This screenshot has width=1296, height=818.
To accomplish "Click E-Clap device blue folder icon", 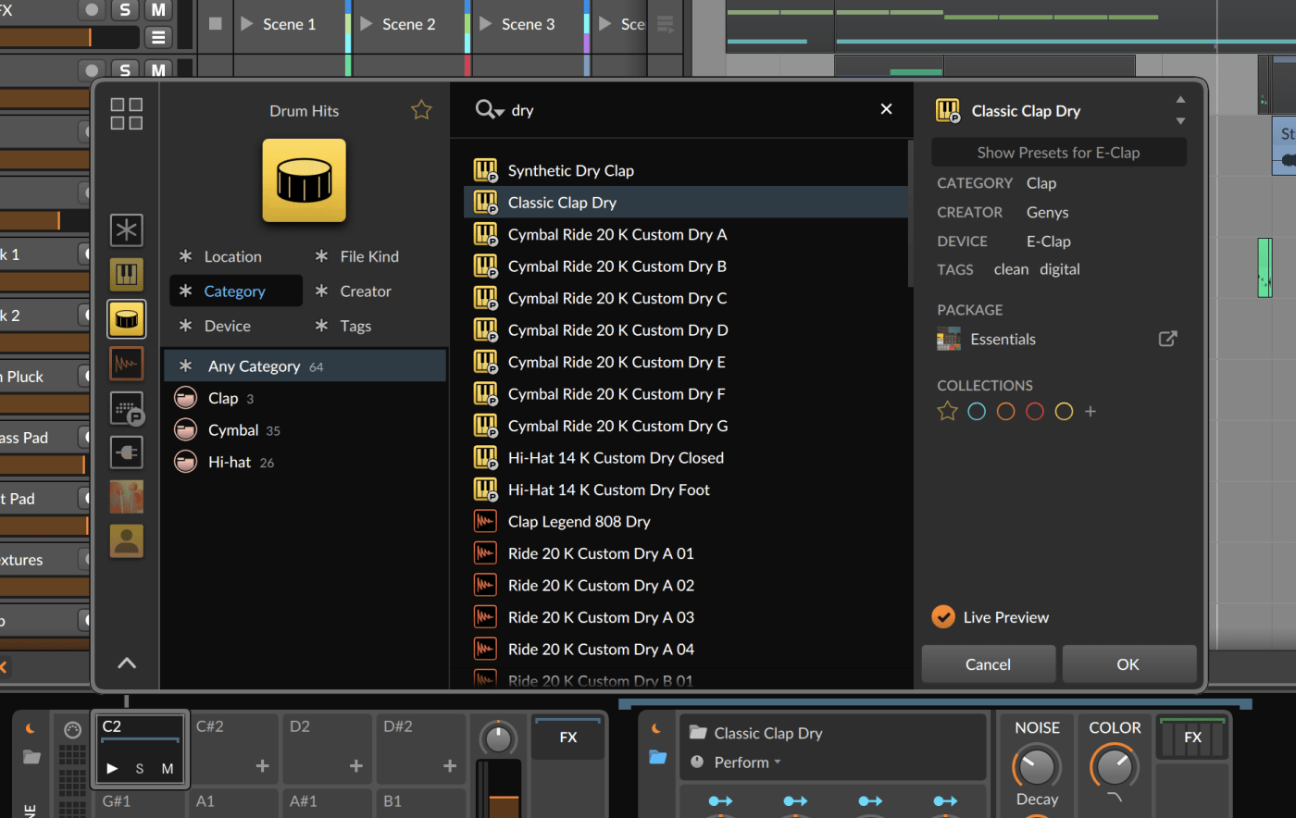I will 657,757.
